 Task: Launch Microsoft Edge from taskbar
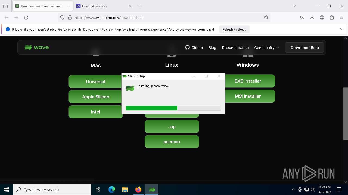click(x=112, y=190)
